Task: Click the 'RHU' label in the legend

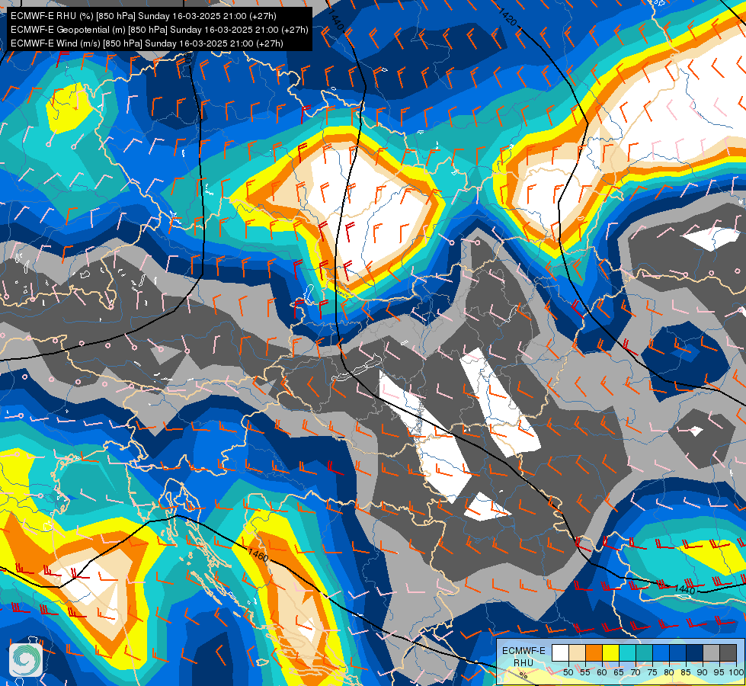Action: tap(523, 662)
